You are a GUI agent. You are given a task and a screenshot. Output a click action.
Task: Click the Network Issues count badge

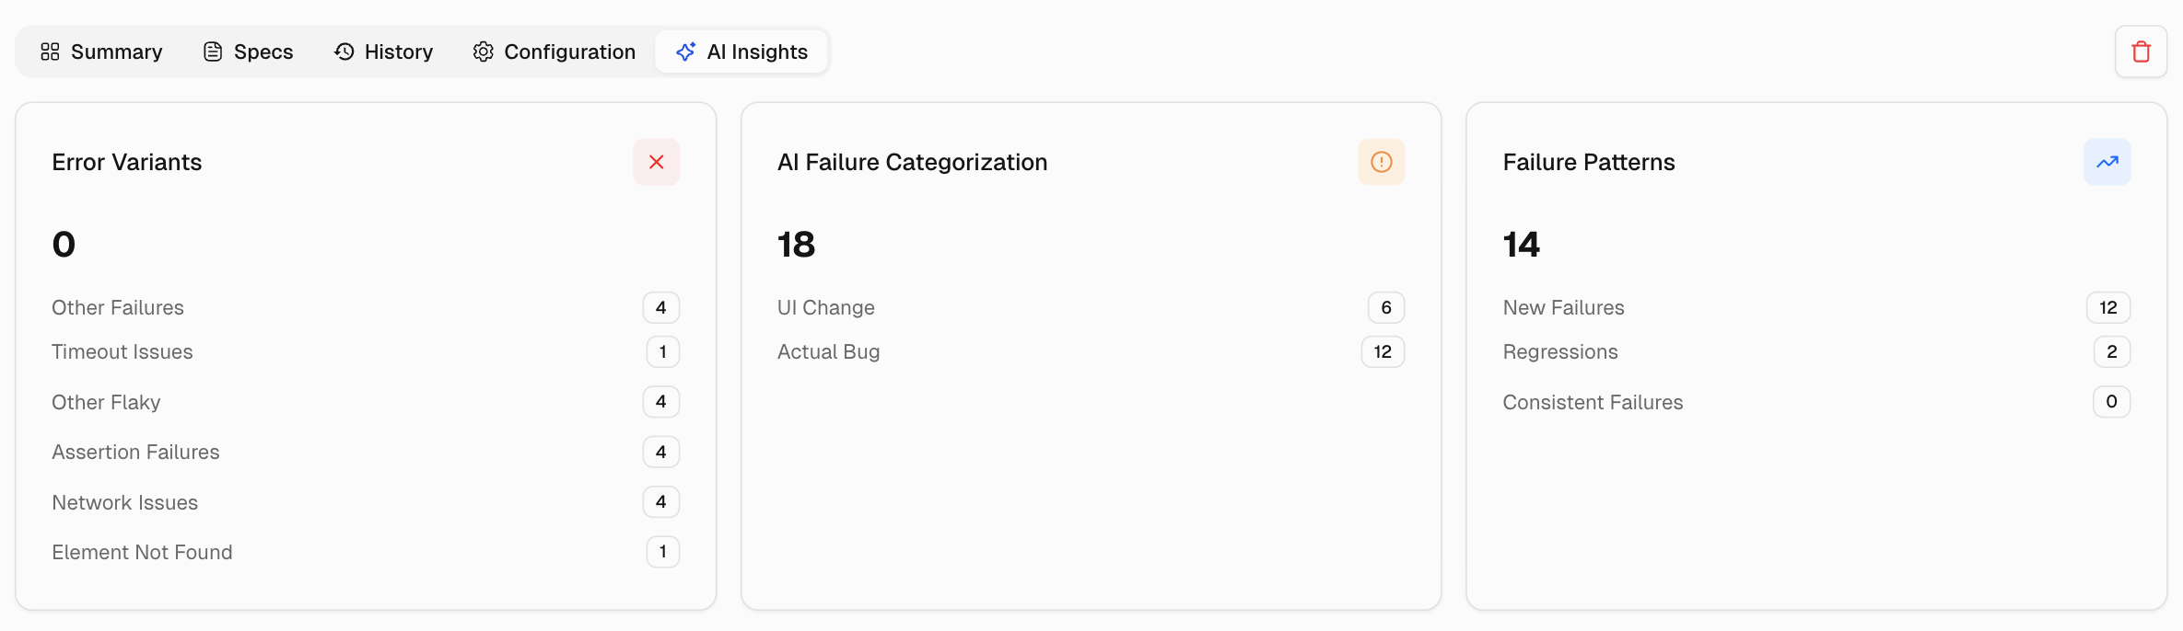click(x=660, y=502)
